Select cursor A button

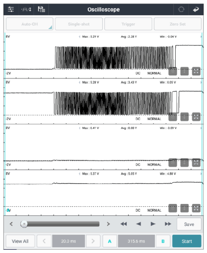(110, 241)
